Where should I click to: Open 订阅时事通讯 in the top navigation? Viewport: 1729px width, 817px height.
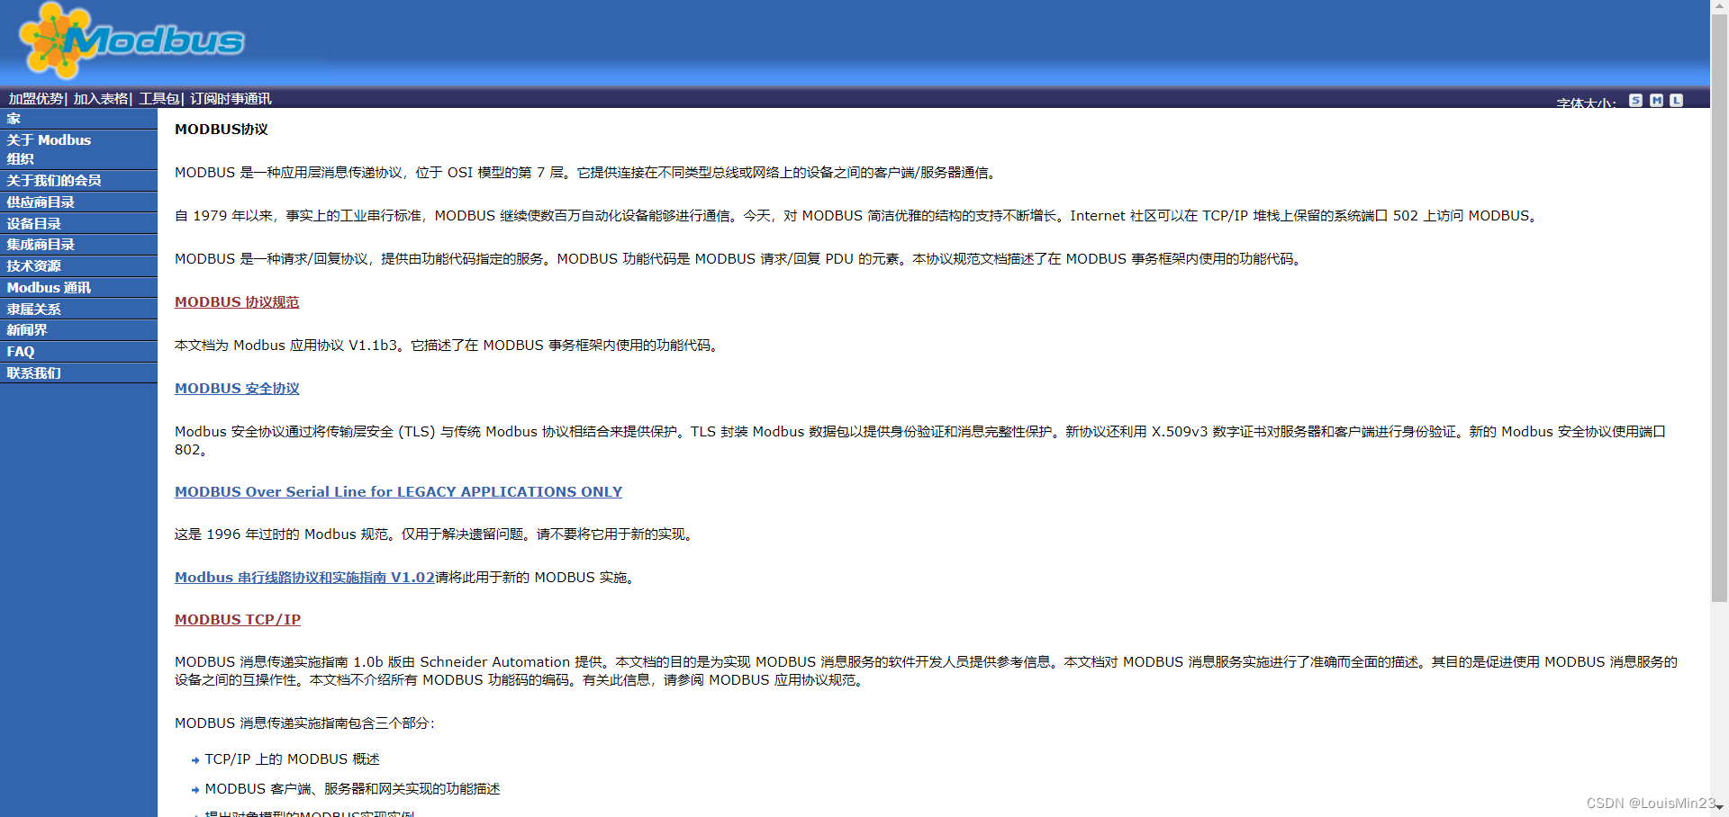tap(230, 98)
